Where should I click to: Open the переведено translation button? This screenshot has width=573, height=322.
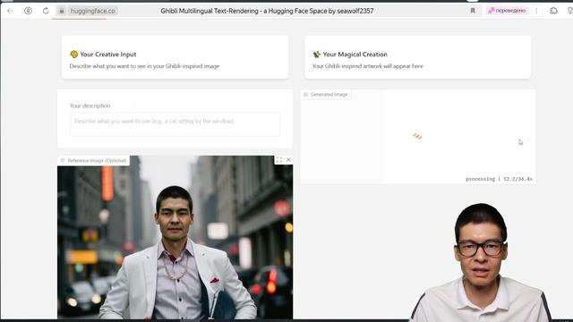[507, 11]
